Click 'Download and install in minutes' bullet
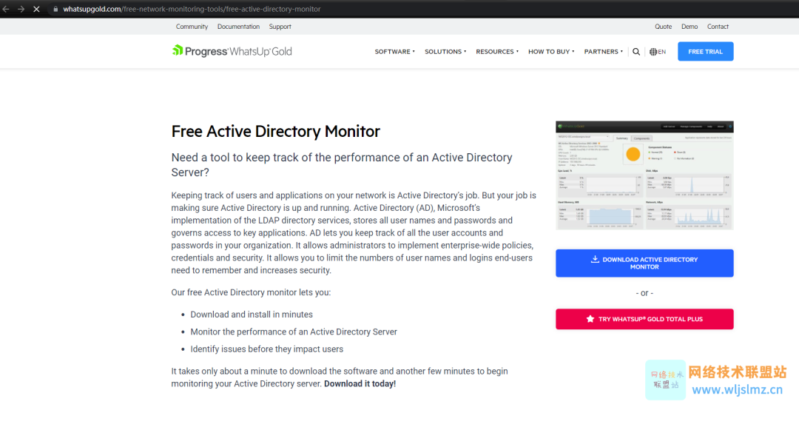This screenshot has width=799, height=427. click(x=252, y=315)
